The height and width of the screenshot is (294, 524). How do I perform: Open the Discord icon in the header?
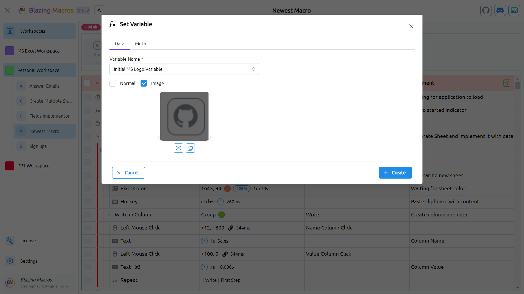click(500, 10)
